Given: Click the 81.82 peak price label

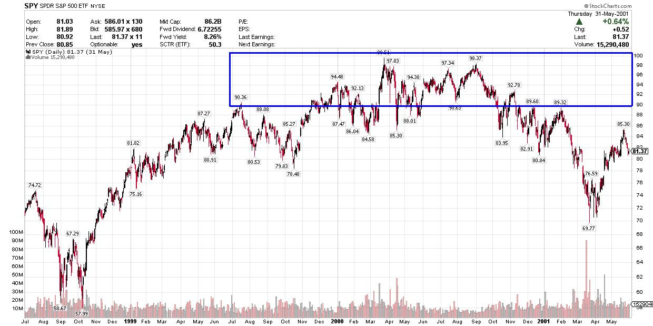Looking at the screenshot, I should point(133,143).
